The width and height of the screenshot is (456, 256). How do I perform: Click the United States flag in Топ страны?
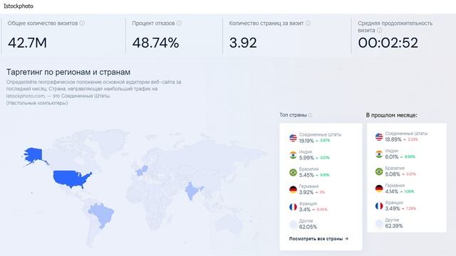coord(293,137)
